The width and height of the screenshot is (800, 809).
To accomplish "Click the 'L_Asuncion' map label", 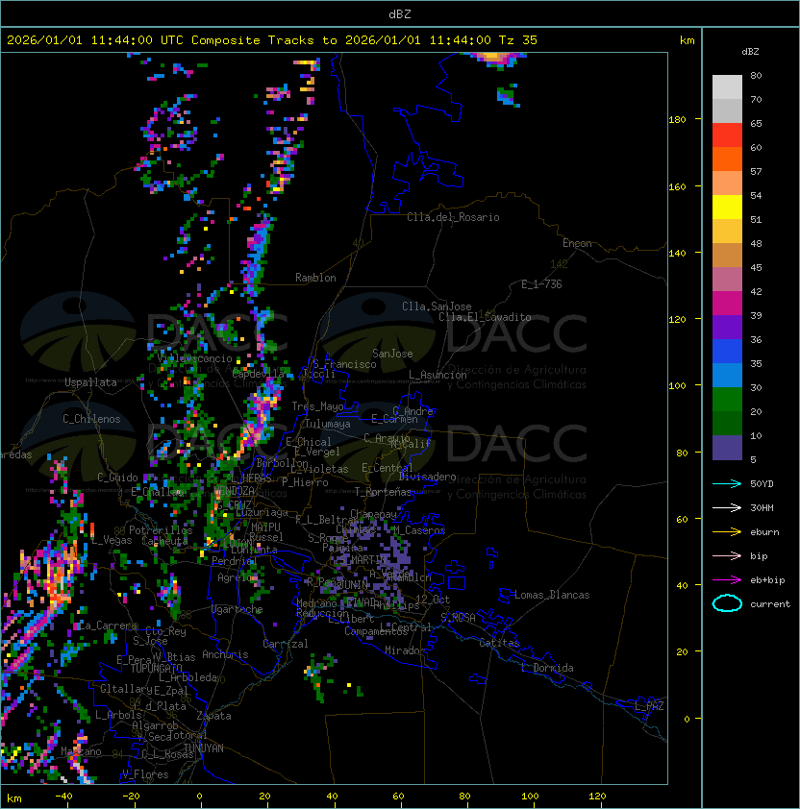I will (x=437, y=375).
